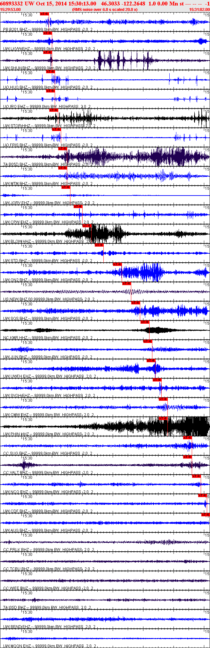This screenshot has height=648, width=210.
Task: Click the UW UWFH EHZ station label
Action: [17, 376]
